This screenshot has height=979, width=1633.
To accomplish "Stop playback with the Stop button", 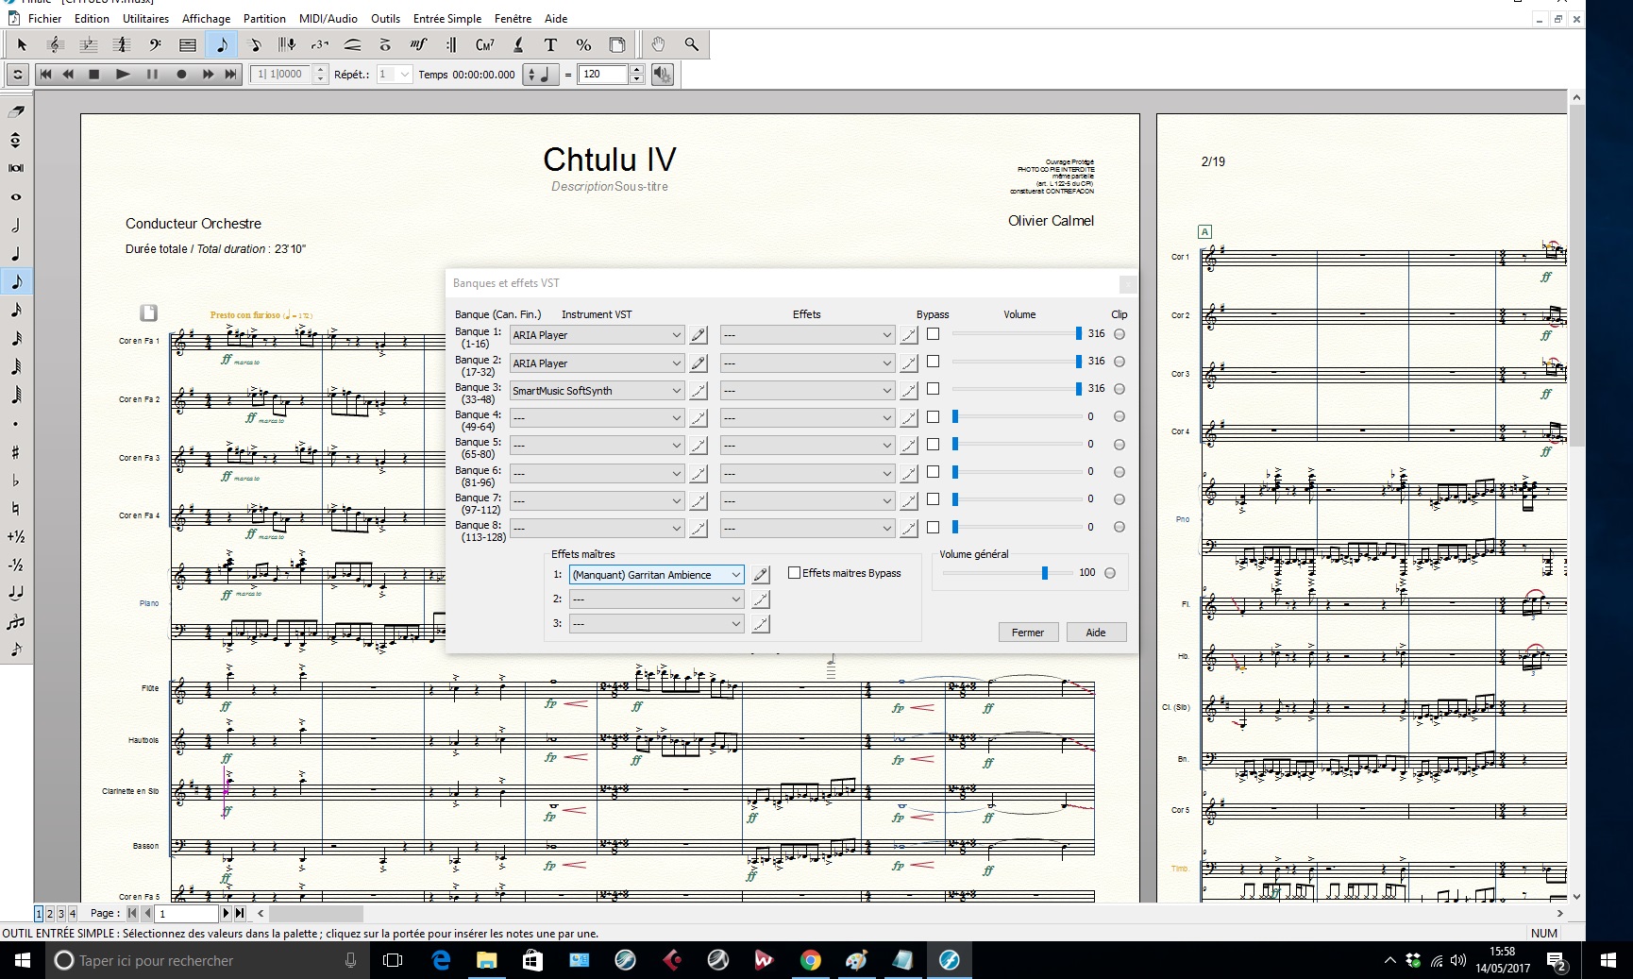I will tap(93, 75).
